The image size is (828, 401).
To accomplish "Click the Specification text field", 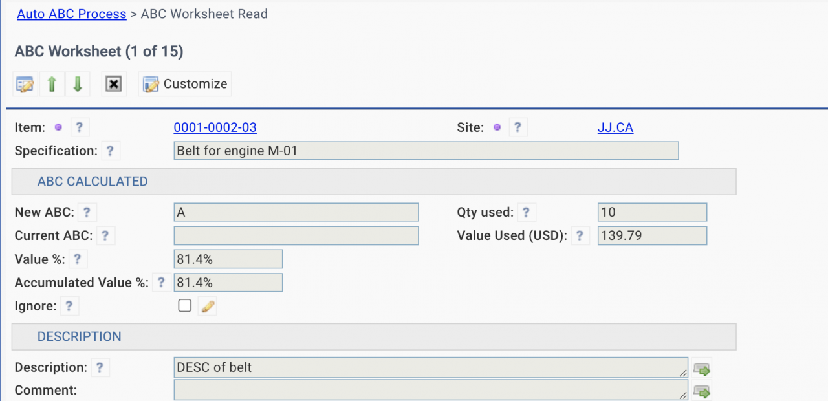I will pos(426,151).
